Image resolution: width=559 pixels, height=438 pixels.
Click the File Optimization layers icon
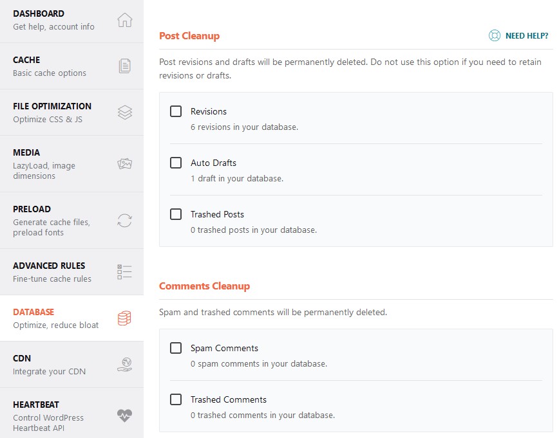tap(125, 113)
